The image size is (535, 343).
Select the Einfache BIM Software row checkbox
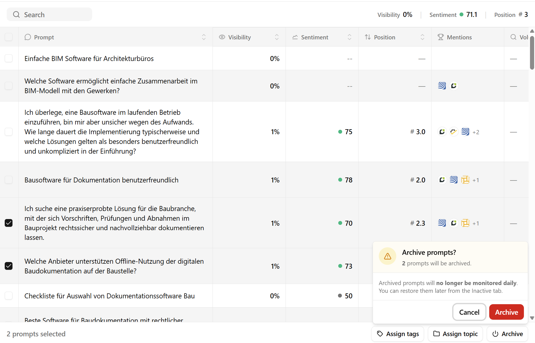pos(9,59)
